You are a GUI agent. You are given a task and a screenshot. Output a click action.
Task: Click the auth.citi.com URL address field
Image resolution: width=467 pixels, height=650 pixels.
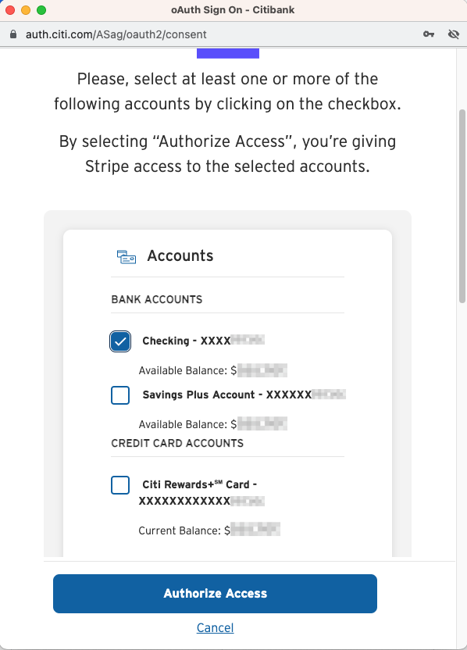point(116,34)
